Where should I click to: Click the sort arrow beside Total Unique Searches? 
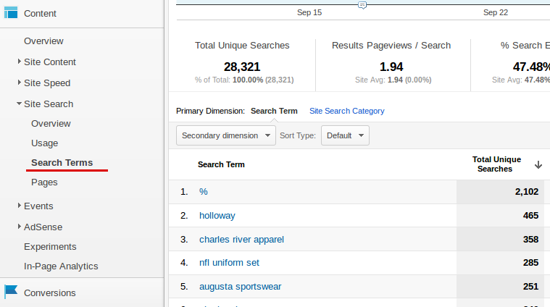point(538,165)
